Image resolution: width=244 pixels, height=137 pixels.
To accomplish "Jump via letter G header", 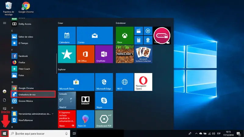I will click(12, 82).
